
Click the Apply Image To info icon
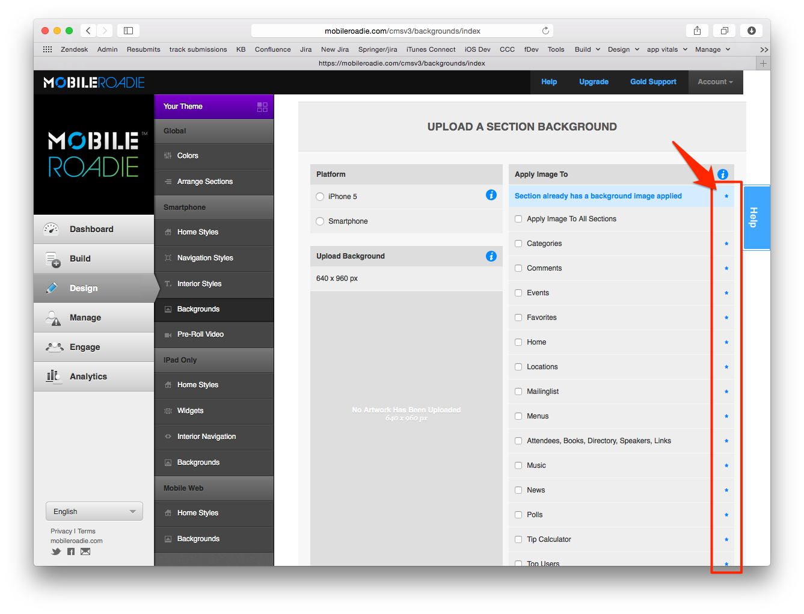tap(723, 174)
